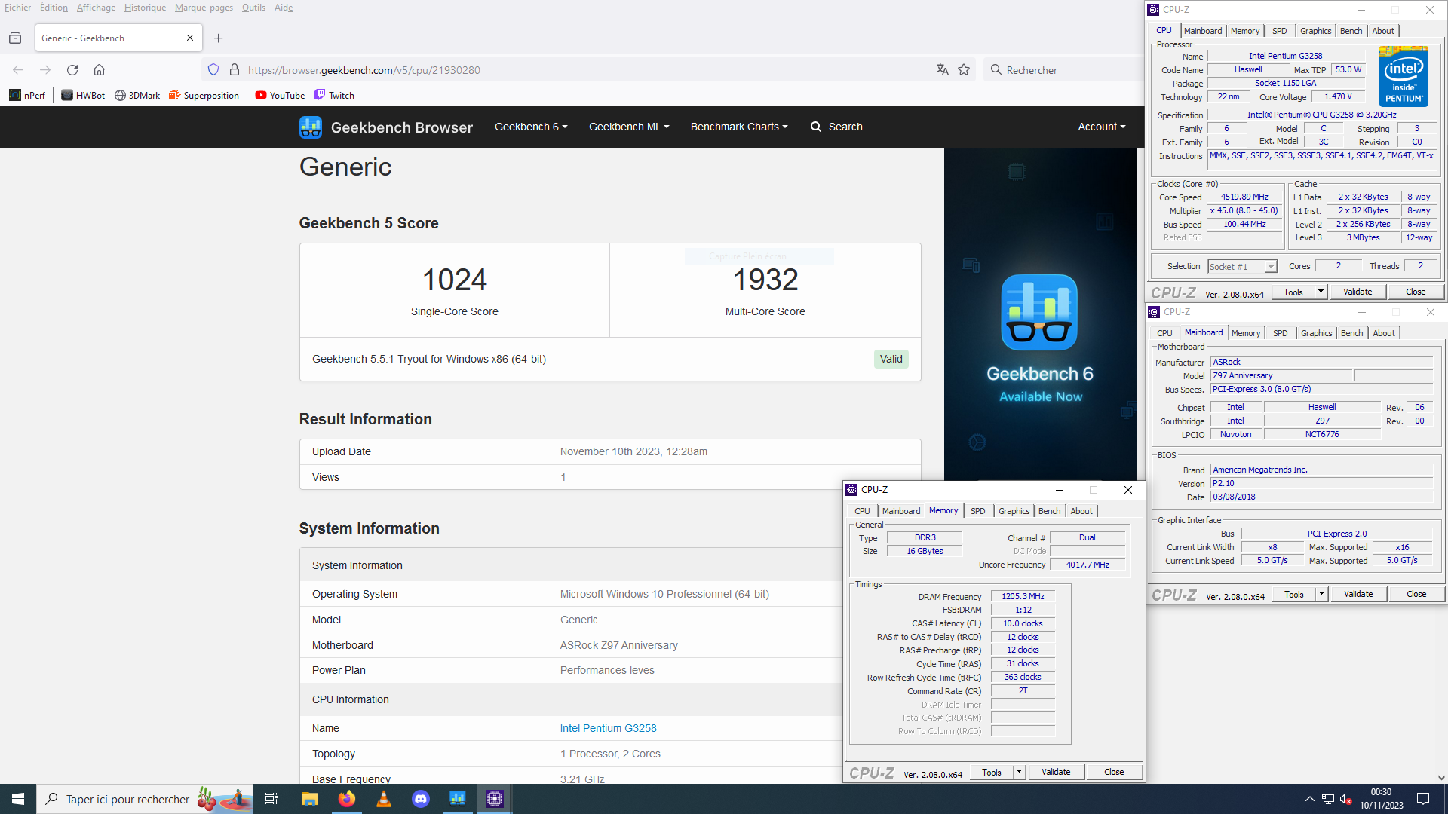Open Tools dropdown arrow in Memory window
The image size is (1448, 814).
pyautogui.click(x=1019, y=772)
